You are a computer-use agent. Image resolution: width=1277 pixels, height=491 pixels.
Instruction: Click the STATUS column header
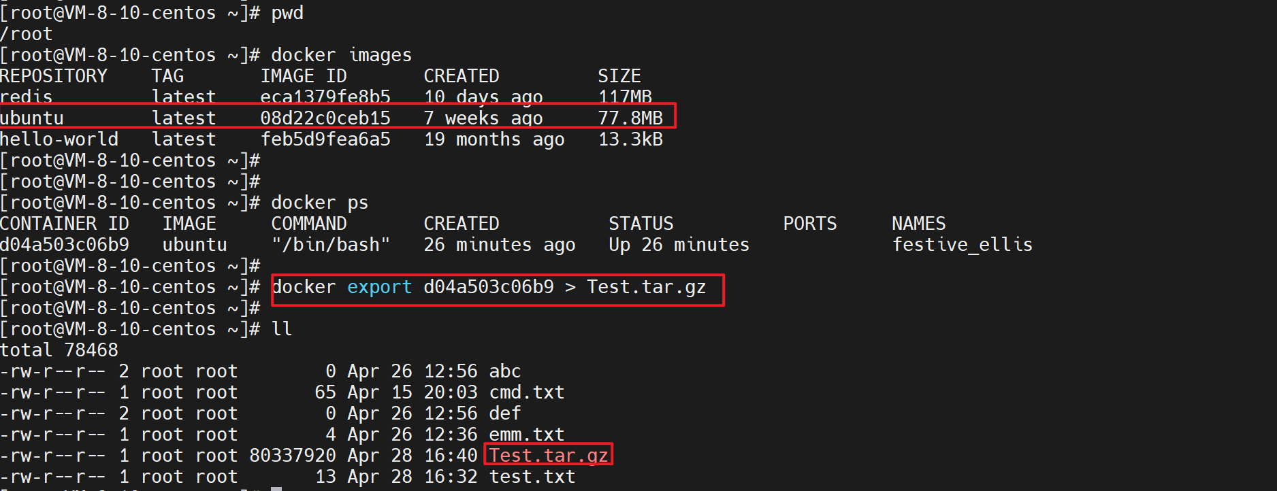tap(641, 224)
